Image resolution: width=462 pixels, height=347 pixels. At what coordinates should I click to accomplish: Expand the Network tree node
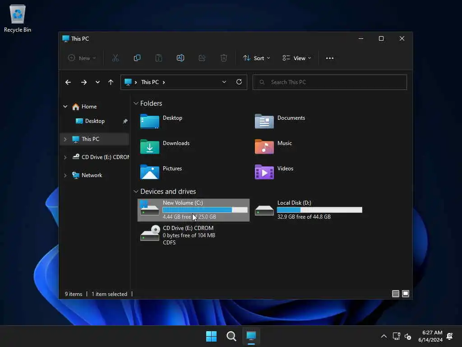tap(65, 175)
